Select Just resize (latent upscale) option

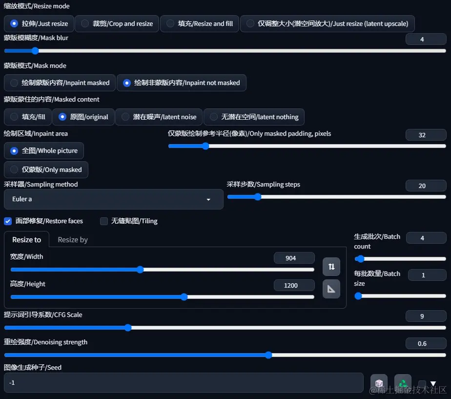coord(328,23)
